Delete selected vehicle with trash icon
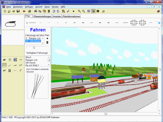This screenshot has width=163, height=122. (47, 42)
